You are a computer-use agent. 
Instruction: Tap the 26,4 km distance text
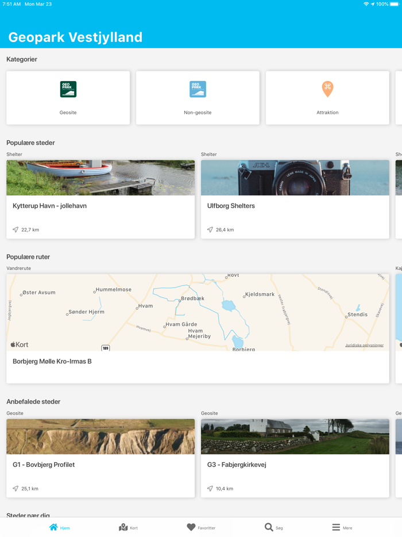(x=225, y=230)
